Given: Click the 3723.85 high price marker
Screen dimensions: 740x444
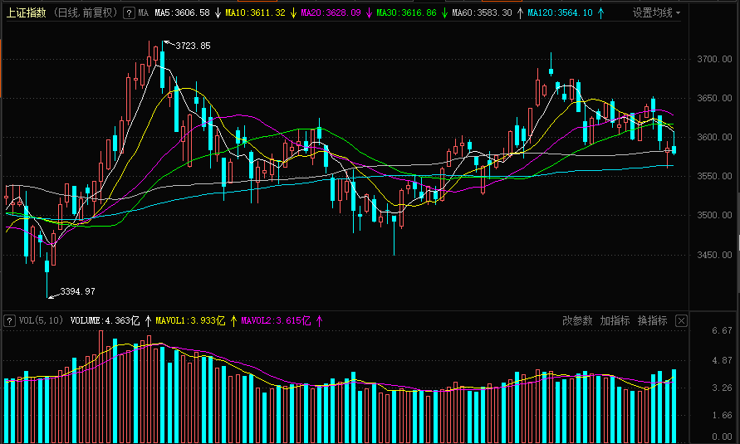Looking at the screenshot, I should pyautogui.click(x=193, y=46).
